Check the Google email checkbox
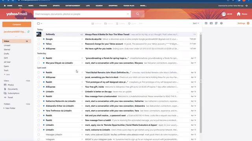 (x=39, y=39)
